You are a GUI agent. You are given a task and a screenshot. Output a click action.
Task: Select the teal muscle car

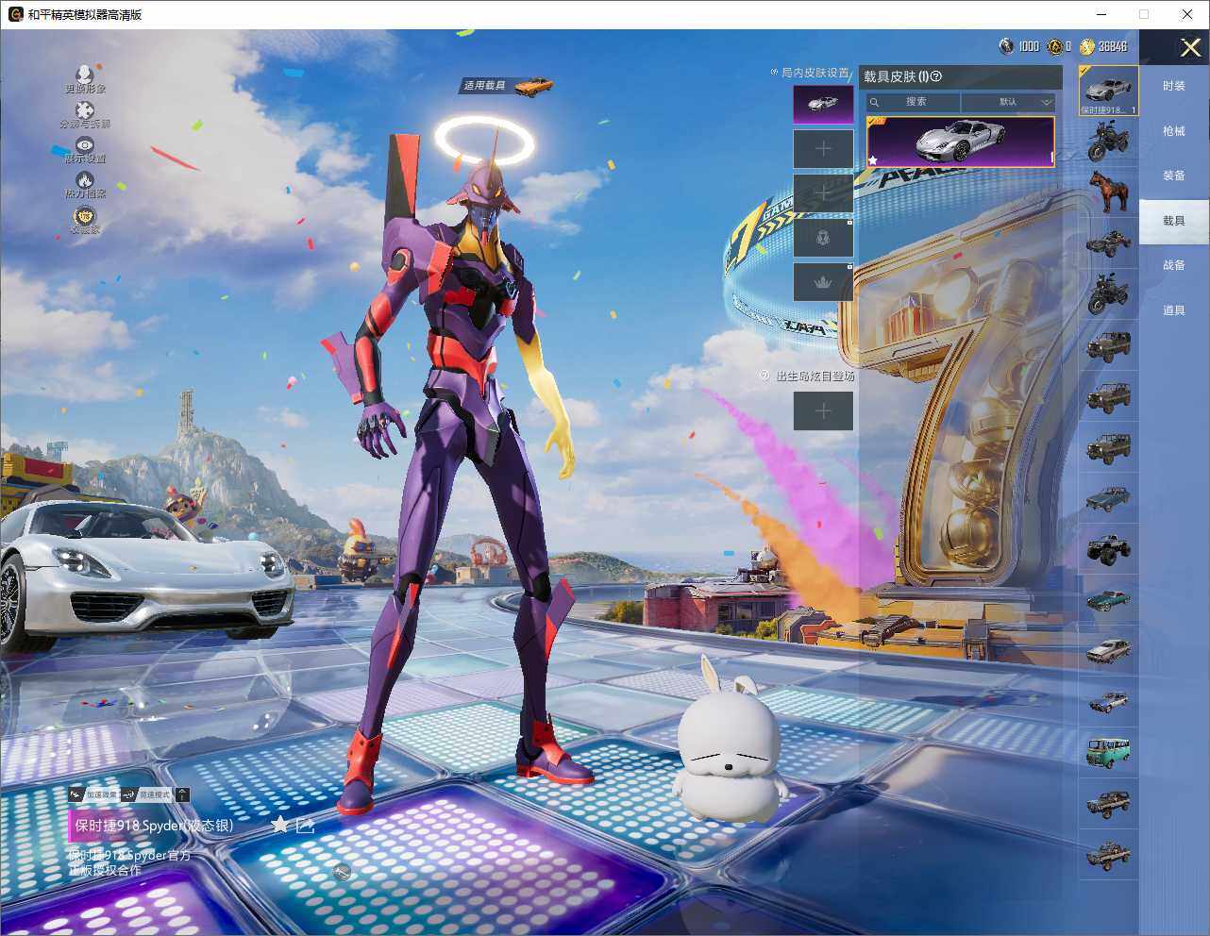click(x=1109, y=599)
